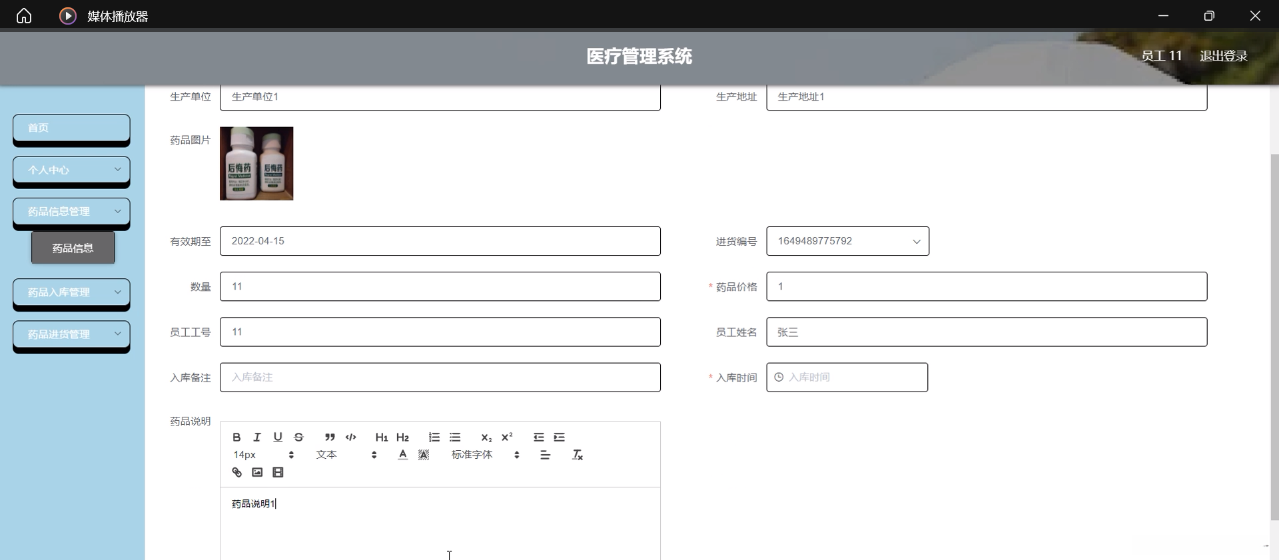This screenshot has width=1279, height=560.
Task: Focus the 生产地址 input field
Action: click(987, 97)
